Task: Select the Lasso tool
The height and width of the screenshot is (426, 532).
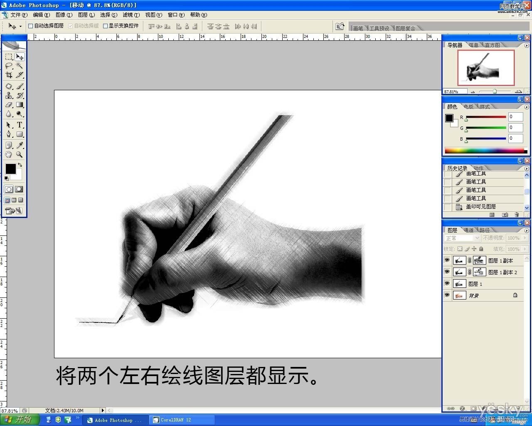Action: click(x=9, y=66)
